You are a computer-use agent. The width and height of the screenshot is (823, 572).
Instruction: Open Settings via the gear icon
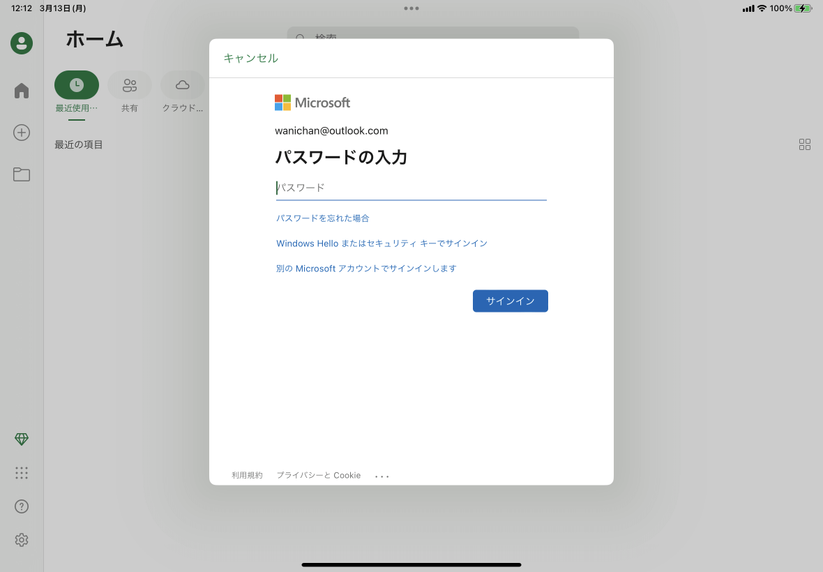coord(21,539)
